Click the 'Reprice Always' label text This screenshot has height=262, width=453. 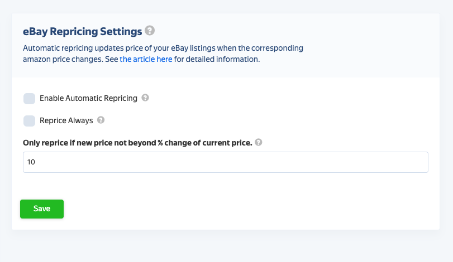tap(66, 120)
